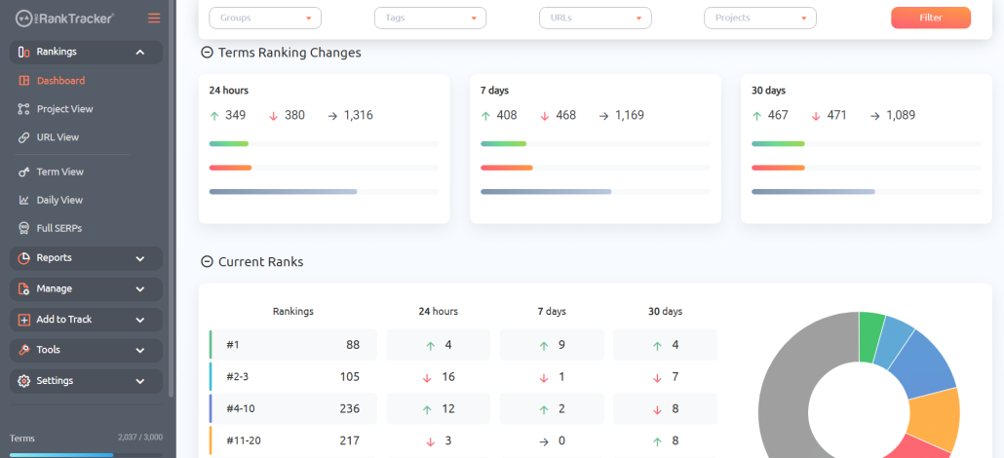Open the Groups filter dropdown
Viewport: 1004px width, 458px height.
click(x=265, y=18)
